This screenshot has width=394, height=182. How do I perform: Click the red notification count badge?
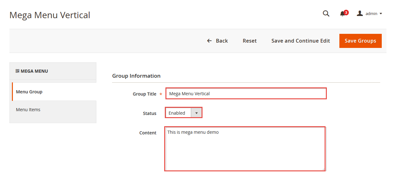(x=346, y=13)
